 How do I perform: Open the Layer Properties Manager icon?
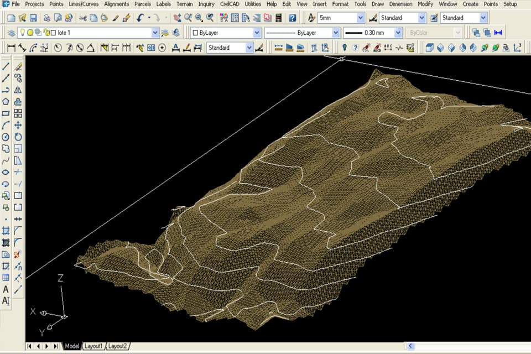click(x=11, y=33)
